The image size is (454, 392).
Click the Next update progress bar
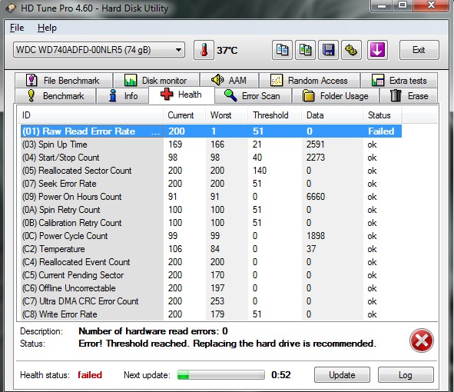coord(221,374)
